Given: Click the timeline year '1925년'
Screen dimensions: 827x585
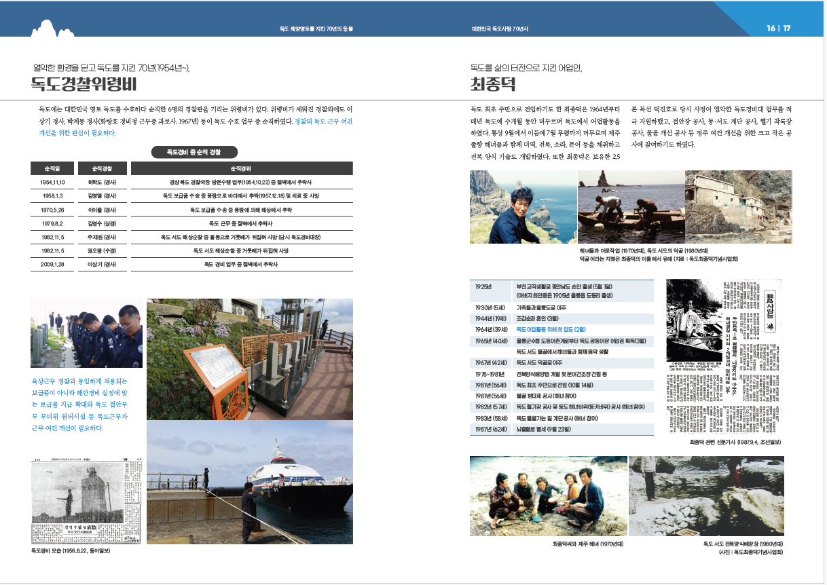Looking at the screenshot, I should pyautogui.click(x=483, y=286).
